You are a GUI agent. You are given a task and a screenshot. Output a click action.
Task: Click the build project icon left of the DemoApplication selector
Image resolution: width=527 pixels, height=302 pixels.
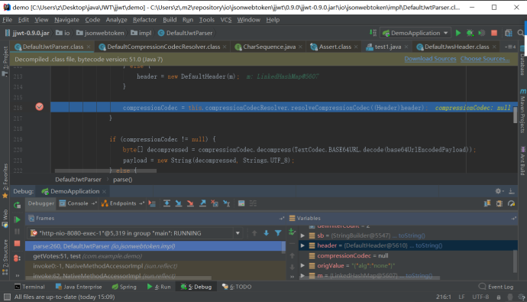(373, 33)
